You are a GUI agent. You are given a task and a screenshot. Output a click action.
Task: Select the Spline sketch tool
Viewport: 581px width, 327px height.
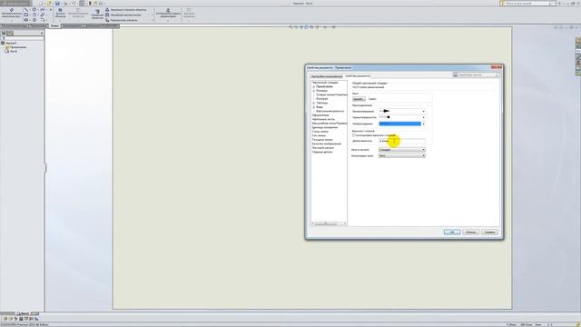43,10
